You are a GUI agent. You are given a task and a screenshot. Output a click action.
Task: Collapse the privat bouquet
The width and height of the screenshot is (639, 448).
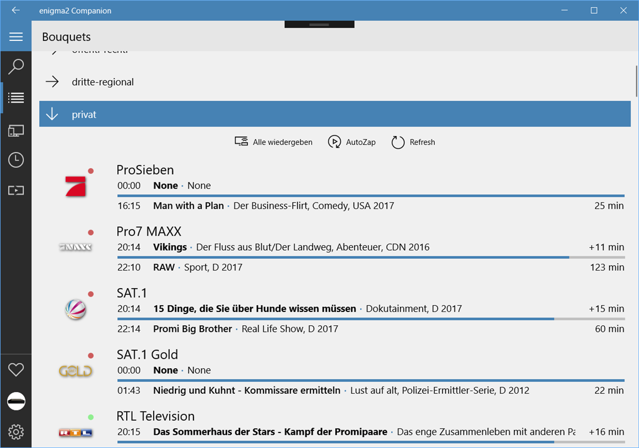point(335,114)
